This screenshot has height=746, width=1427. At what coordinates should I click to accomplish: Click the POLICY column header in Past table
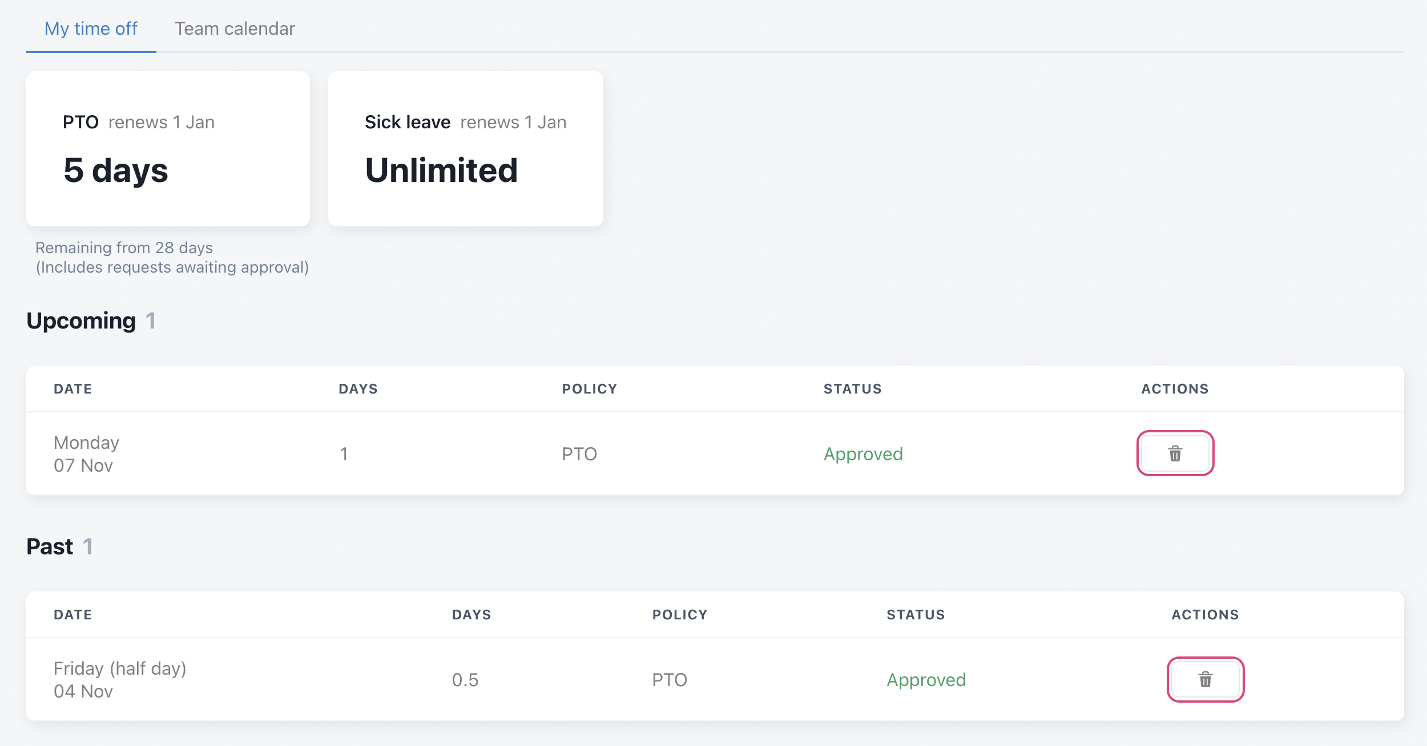tap(680, 615)
